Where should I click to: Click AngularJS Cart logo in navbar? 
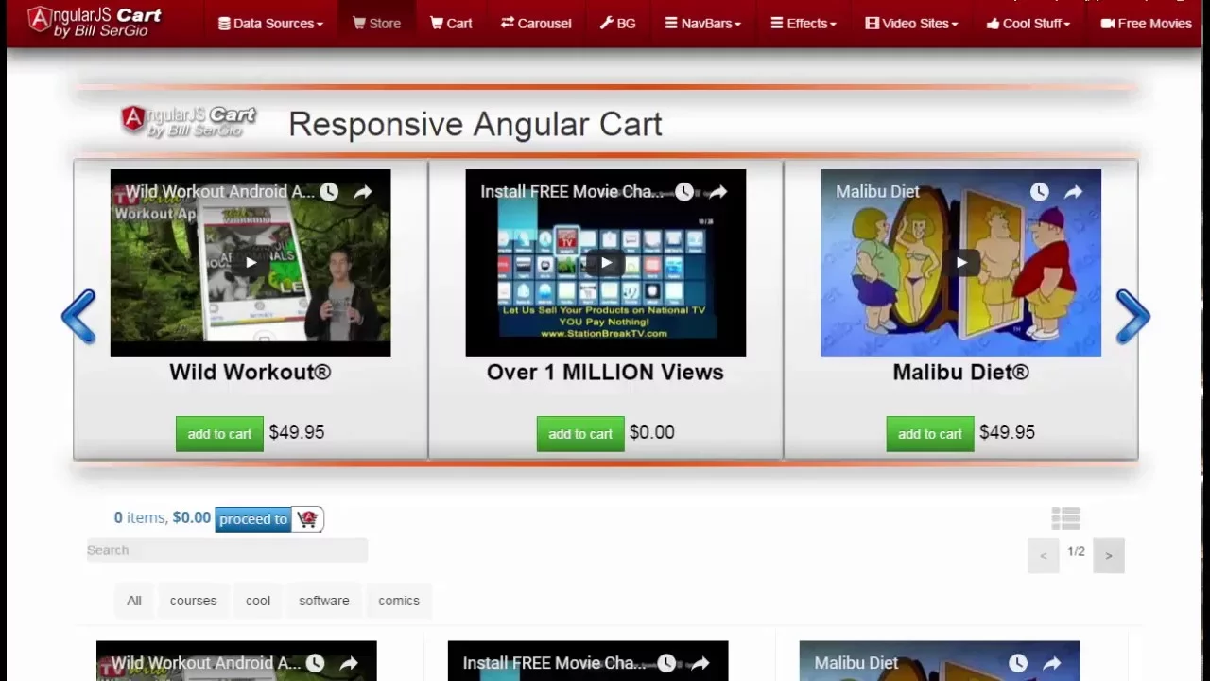(94, 22)
